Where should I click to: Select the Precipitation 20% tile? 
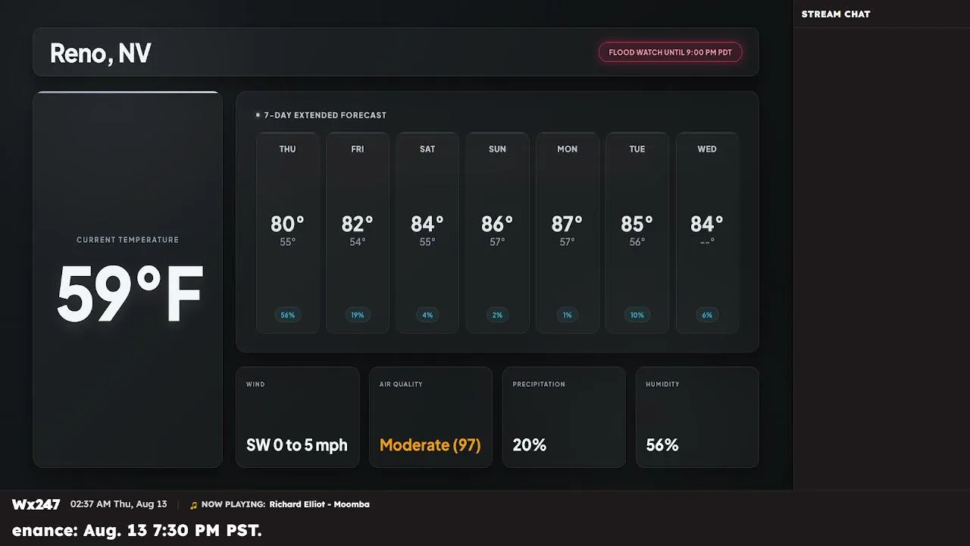pyautogui.click(x=564, y=417)
